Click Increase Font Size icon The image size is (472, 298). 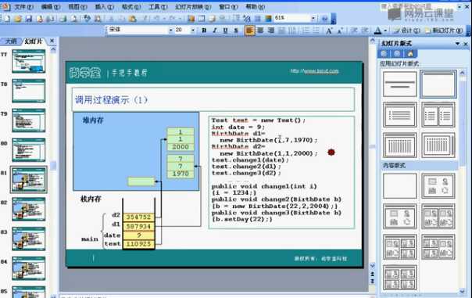click(329, 31)
